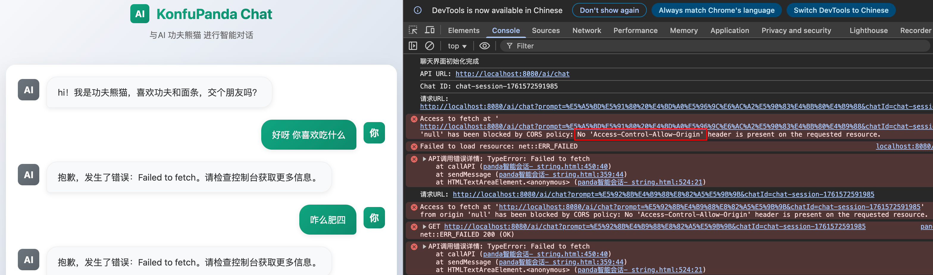Viewport: 933px width, 275px height.
Task: Click Don't show again button
Action: [x=609, y=10]
